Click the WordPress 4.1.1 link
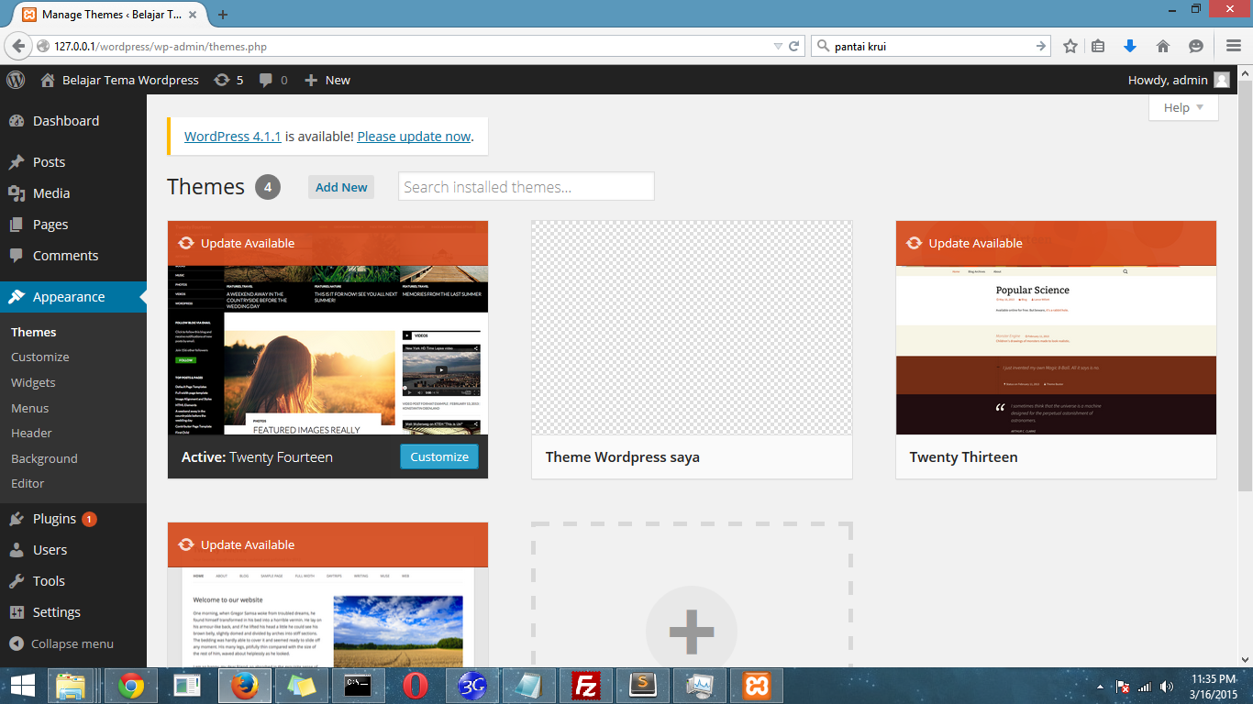Image resolution: width=1253 pixels, height=704 pixels. (233, 136)
